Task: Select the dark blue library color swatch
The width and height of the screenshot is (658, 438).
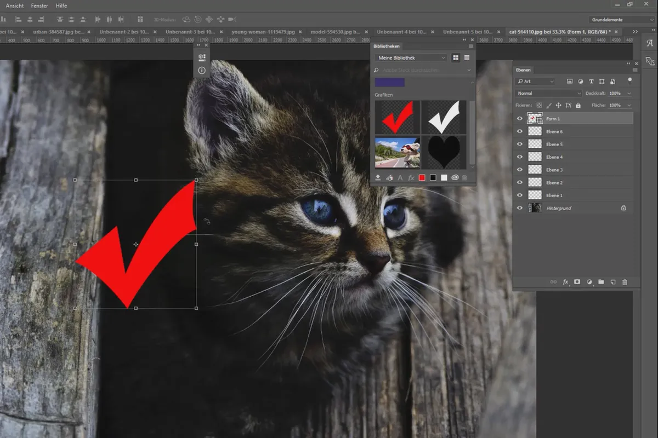Action: [390, 82]
